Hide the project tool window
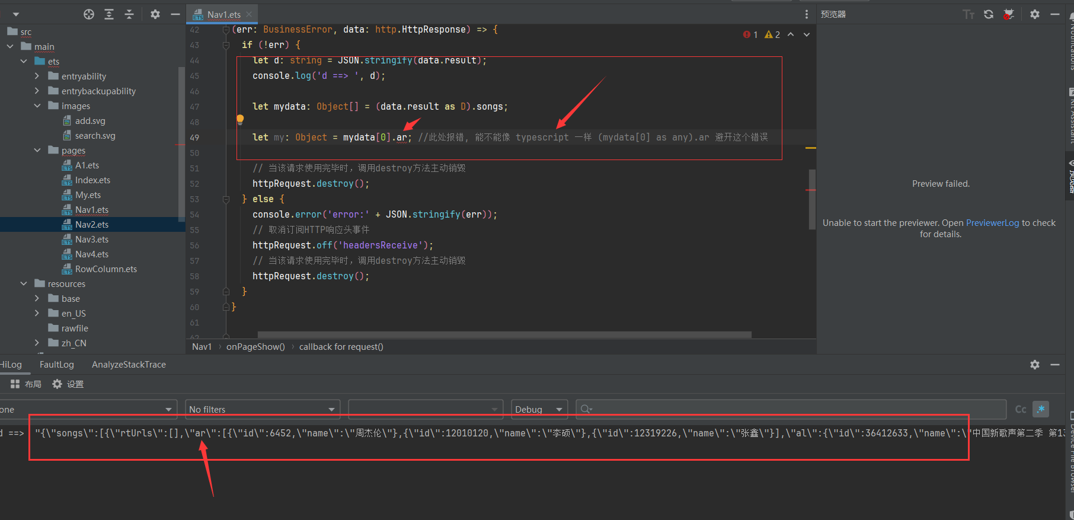 click(x=175, y=14)
